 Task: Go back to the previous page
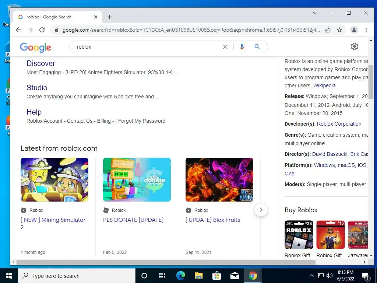(18, 30)
